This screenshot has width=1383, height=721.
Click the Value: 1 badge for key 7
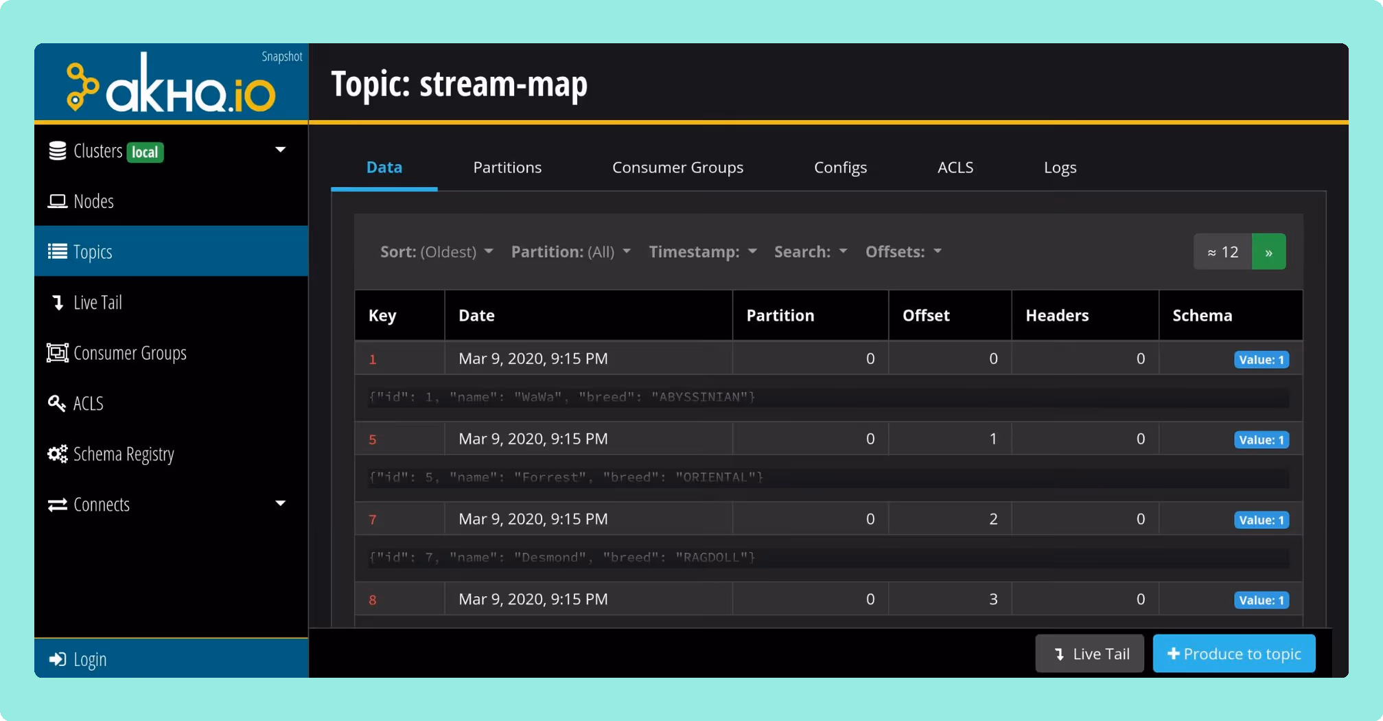pyautogui.click(x=1261, y=520)
